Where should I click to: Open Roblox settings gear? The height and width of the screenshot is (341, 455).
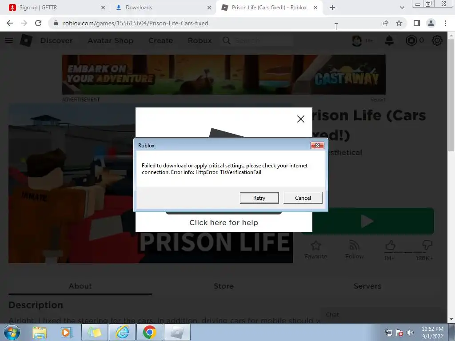(x=437, y=40)
